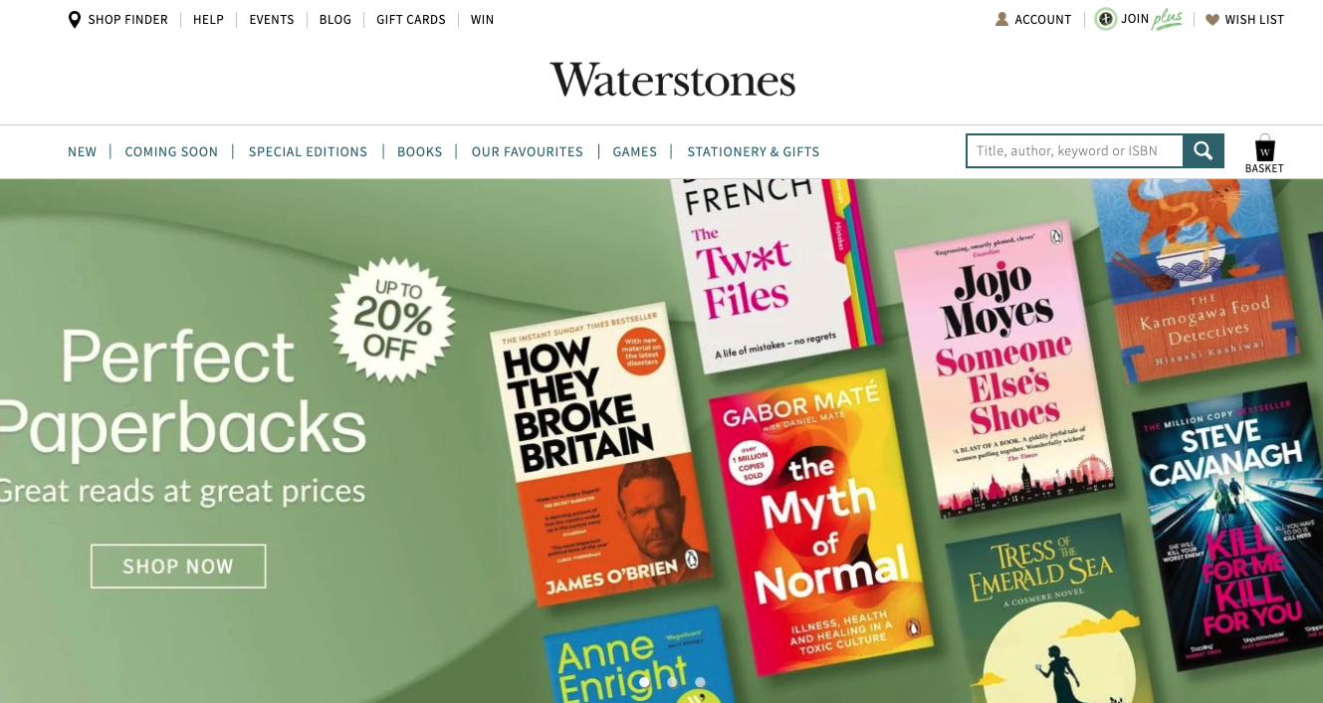Open the Books menu
Image resolution: width=1323 pixels, height=703 pixels.
coord(419,151)
